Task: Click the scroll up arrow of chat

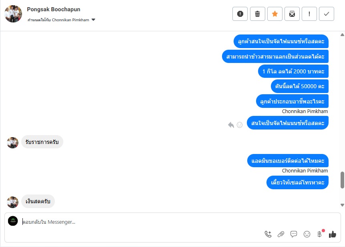Action: pos(342,35)
